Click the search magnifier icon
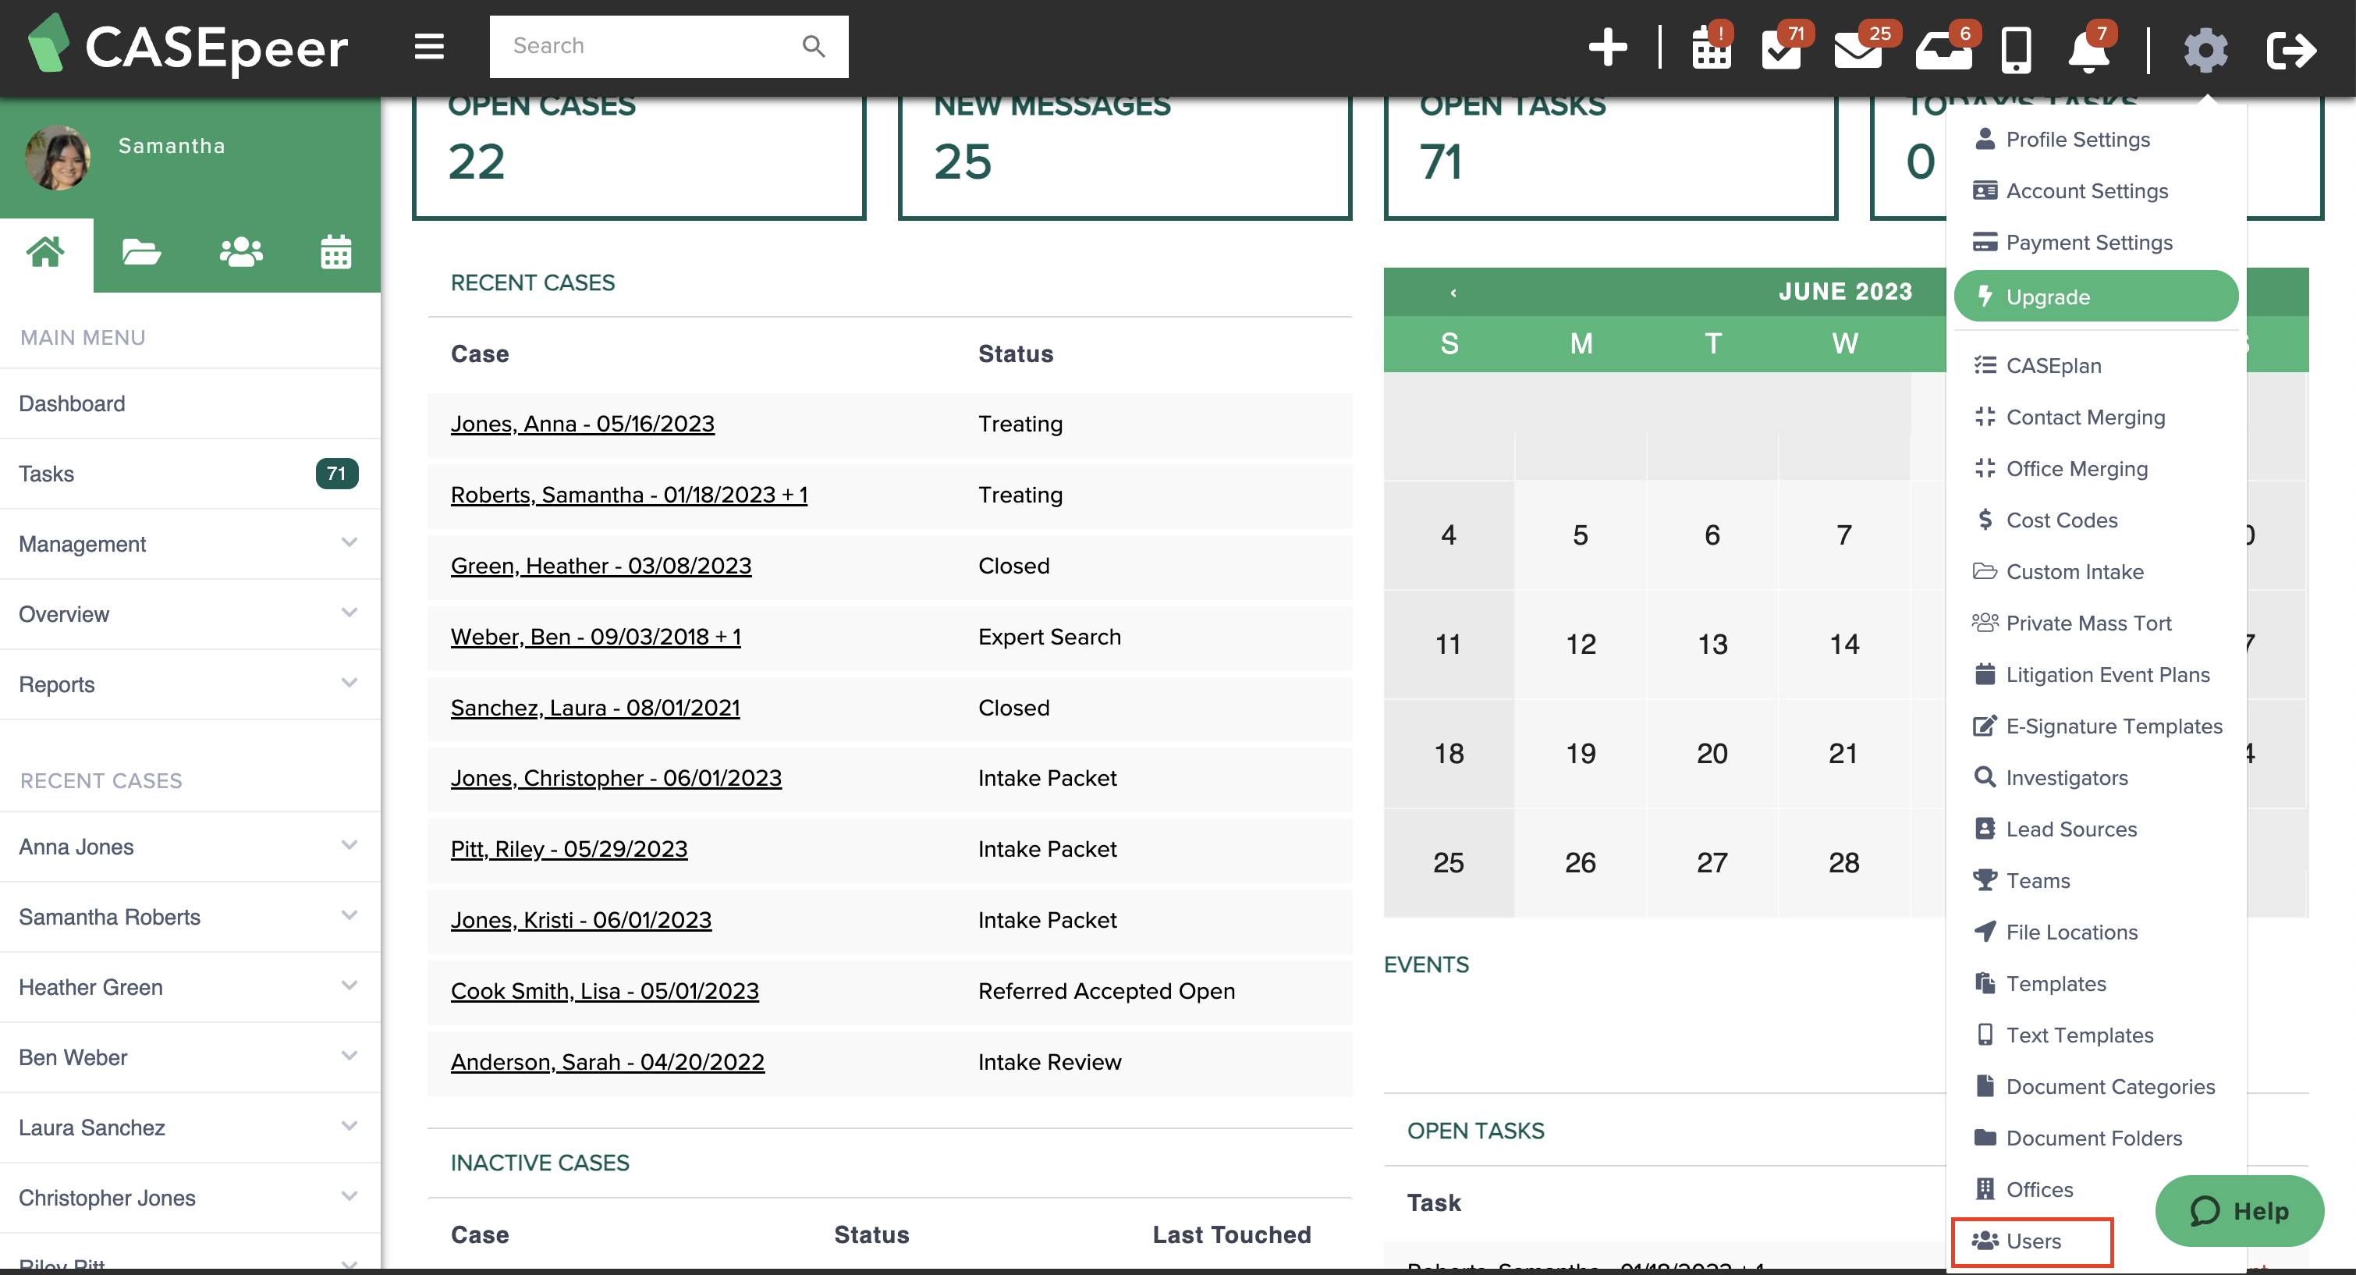The image size is (2356, 1275). pos(813,46)
